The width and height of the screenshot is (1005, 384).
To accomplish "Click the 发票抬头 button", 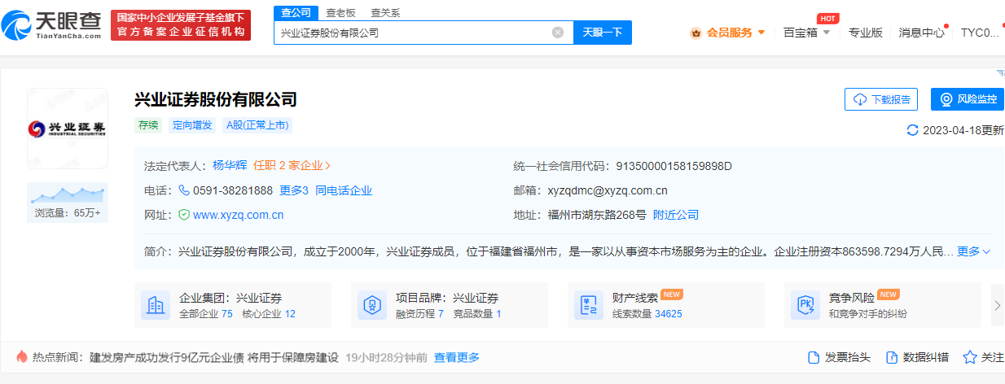I will coord(839,357).
